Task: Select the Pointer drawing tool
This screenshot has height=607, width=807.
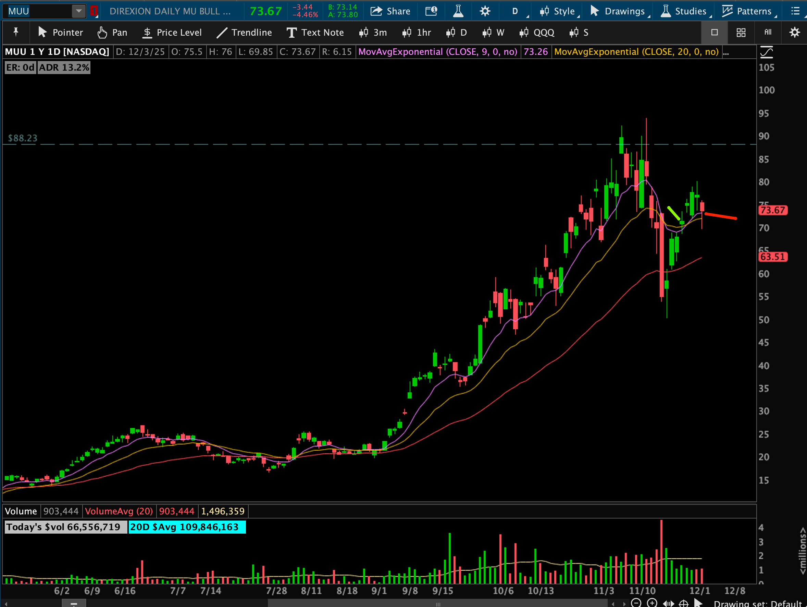Action: pos(61,33)
